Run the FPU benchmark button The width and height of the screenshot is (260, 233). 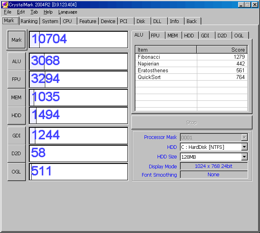point(17,79)
